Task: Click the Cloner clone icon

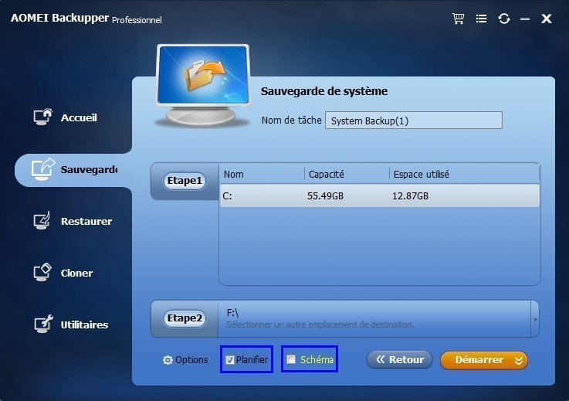Action: (42, 273)
